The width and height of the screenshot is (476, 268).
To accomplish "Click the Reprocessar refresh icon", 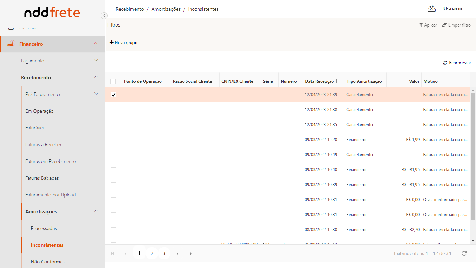I will click(x=445, y=63).
